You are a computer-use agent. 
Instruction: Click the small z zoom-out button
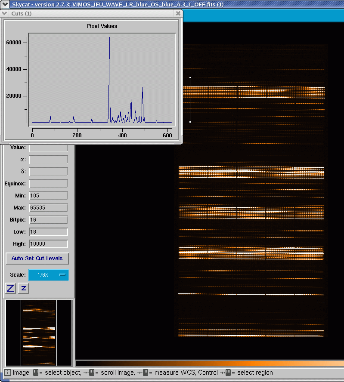pos(23,288)
